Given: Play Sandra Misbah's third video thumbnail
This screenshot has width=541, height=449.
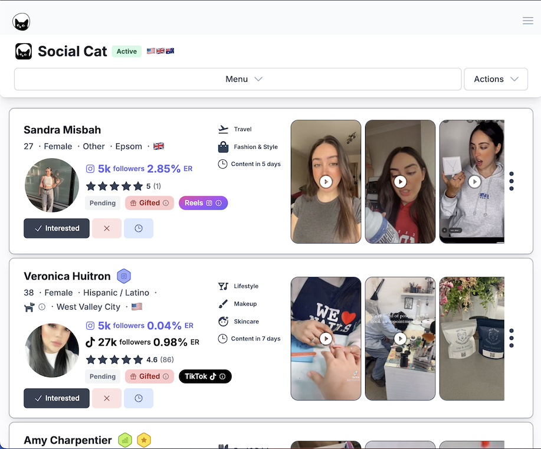Looking at the screenshot, I should [x=474, y=182].
